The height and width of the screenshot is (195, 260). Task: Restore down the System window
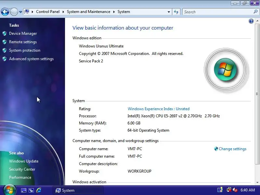click(x=245, y=3)
